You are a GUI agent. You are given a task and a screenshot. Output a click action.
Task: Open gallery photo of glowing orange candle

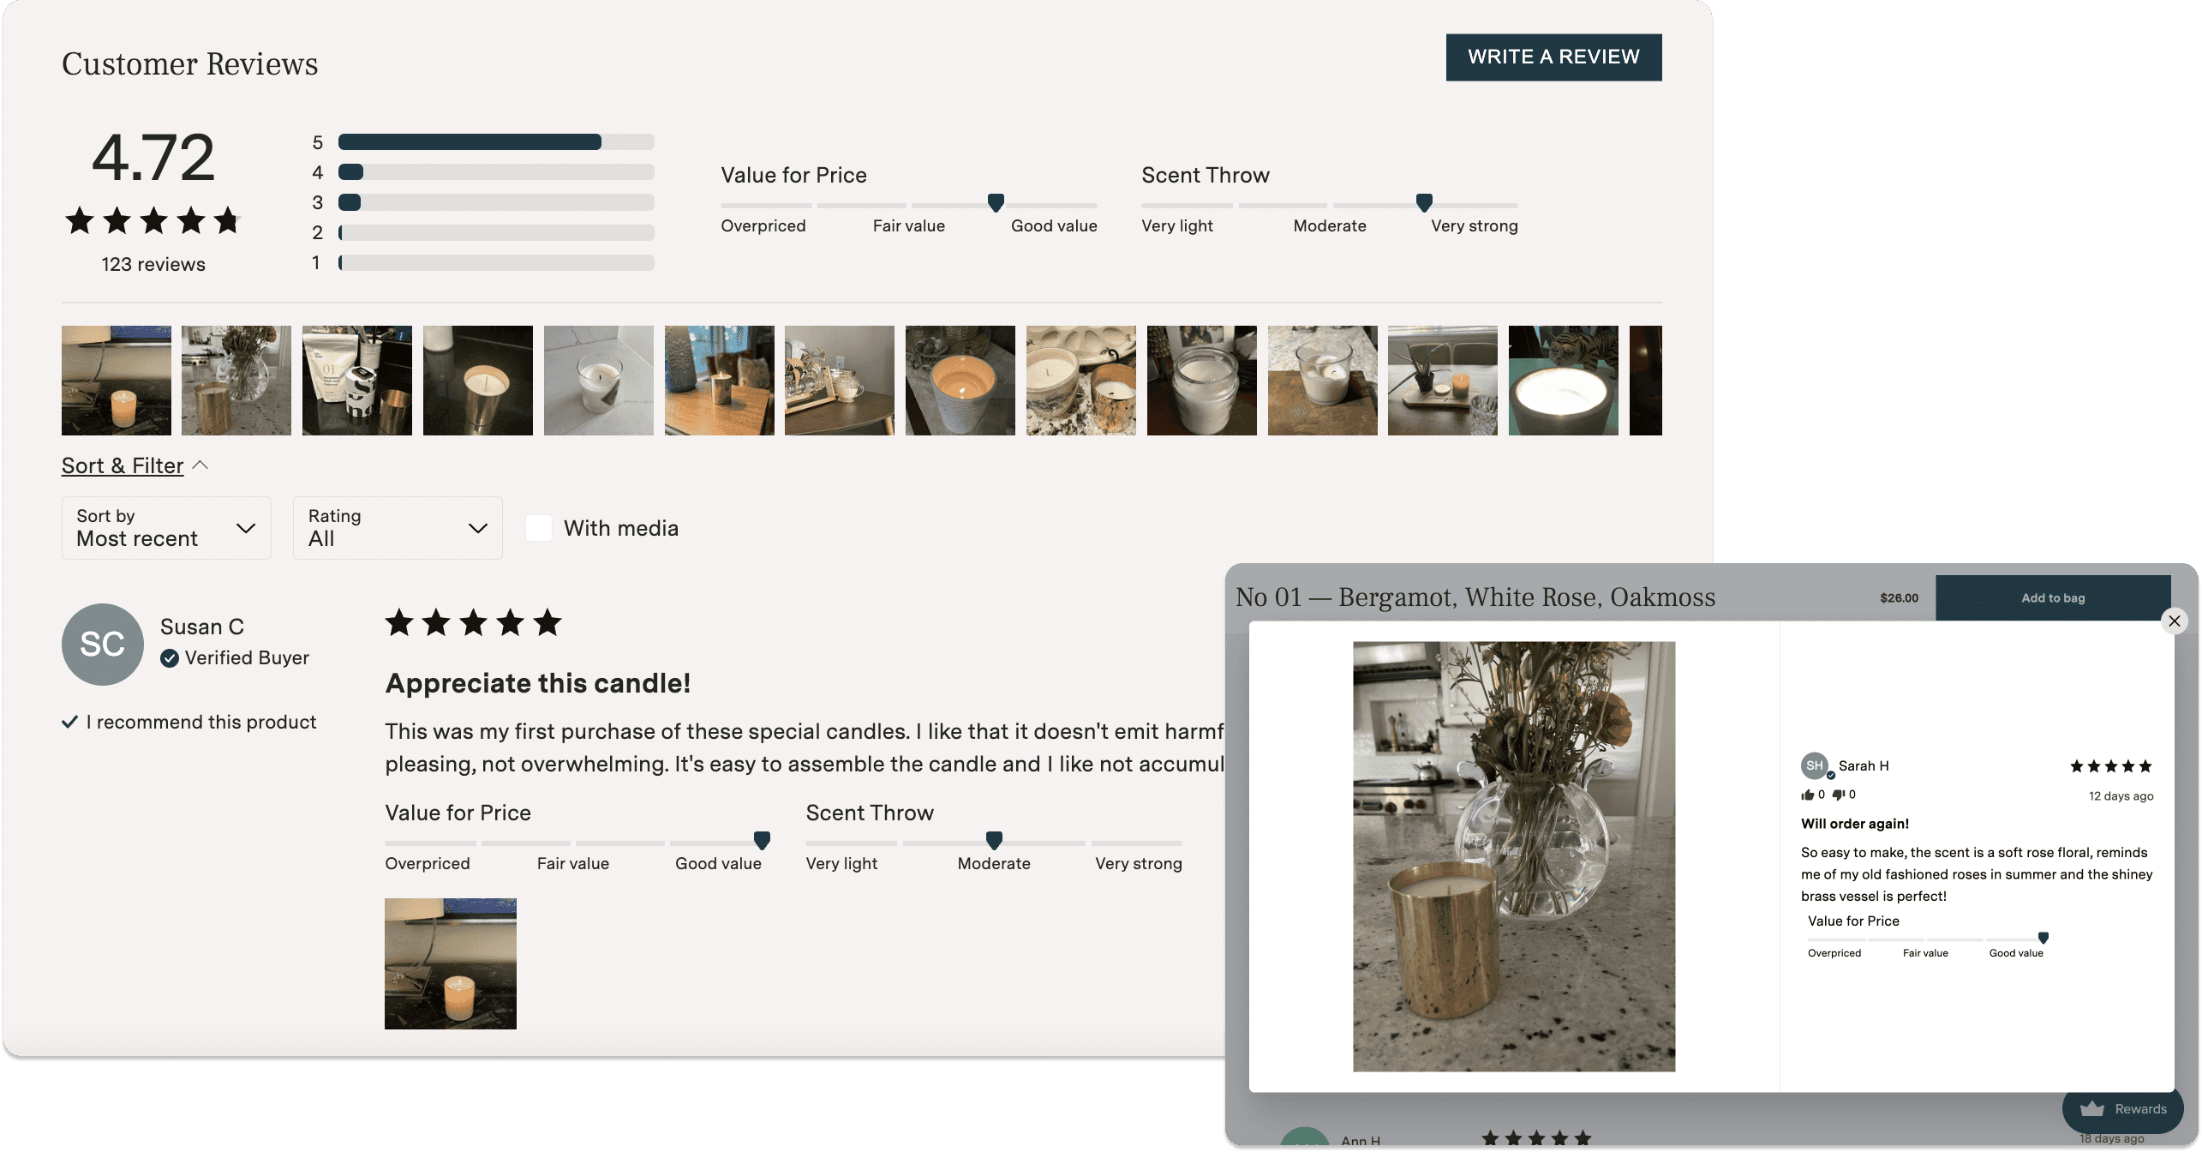960,380
